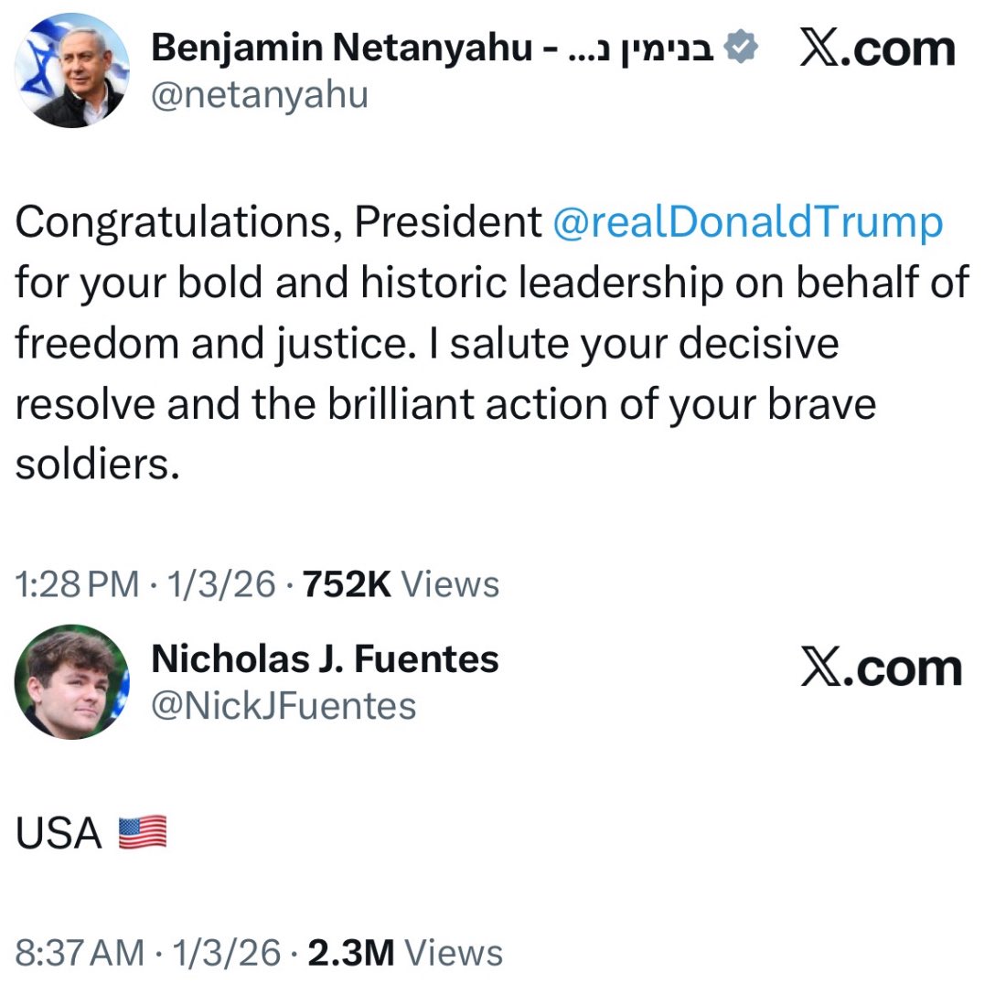This screenshot has height=1005, width=1006.
Task: Click Benjamin Netanyahu's profile picture
Action: [x=71, y=70]
